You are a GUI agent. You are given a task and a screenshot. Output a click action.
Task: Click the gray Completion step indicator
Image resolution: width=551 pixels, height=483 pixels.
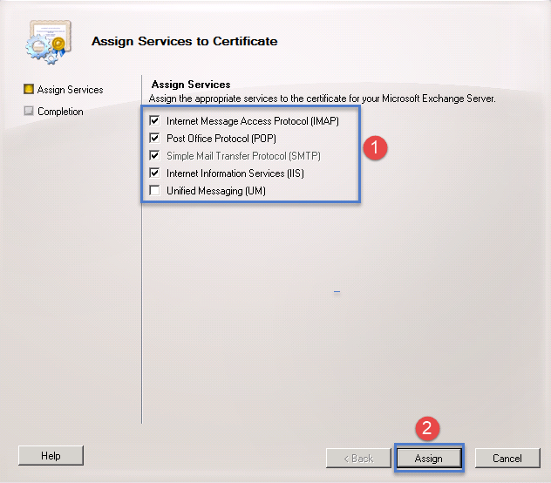pos(29,111)
